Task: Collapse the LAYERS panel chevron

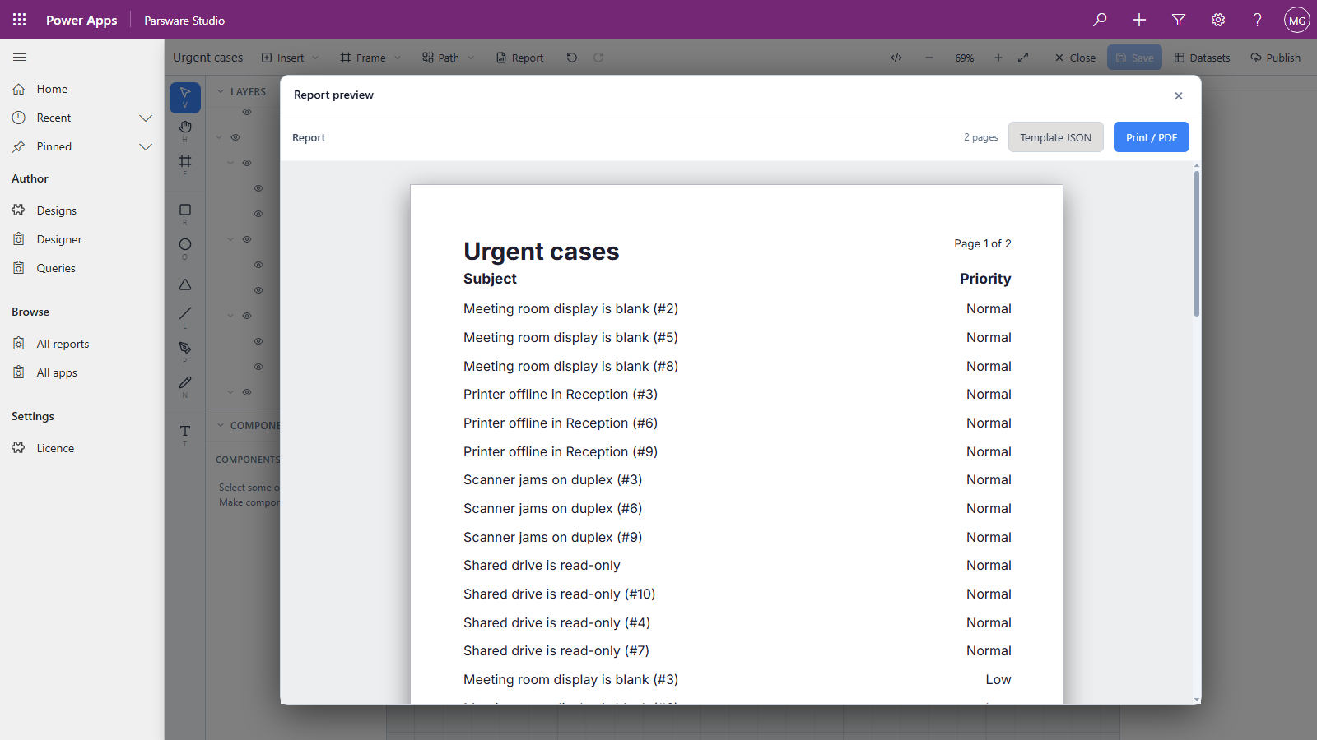Action: (x=221, y=91)
